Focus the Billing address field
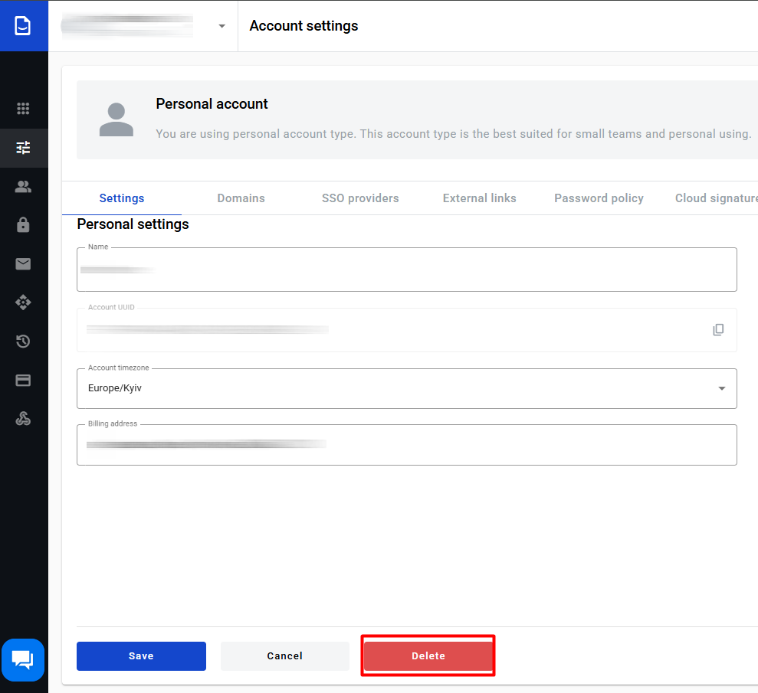The width and height of the screenshot is (758, 693). [406, 445]
